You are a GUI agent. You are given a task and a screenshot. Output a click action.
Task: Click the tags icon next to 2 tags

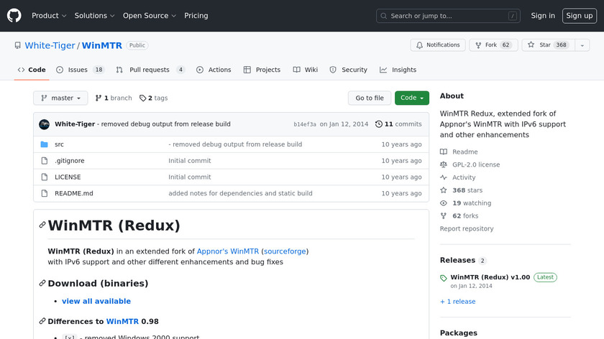coord(143,98)
